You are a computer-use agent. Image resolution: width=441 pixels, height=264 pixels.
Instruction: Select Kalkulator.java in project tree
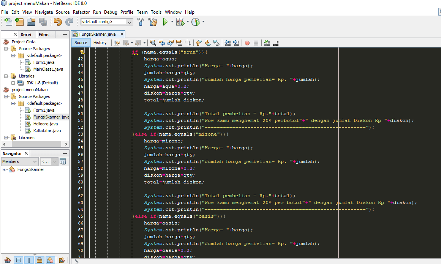[x=47, y=131]
